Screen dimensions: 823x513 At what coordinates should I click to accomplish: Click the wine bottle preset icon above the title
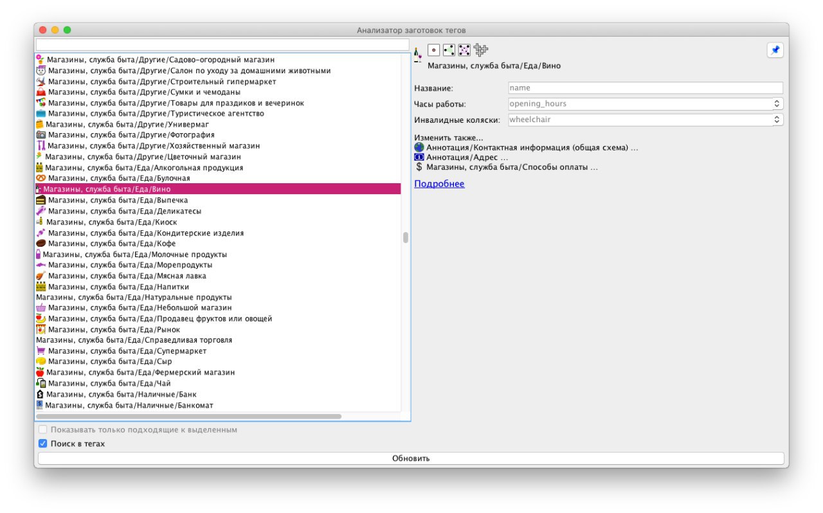point(418,55)
